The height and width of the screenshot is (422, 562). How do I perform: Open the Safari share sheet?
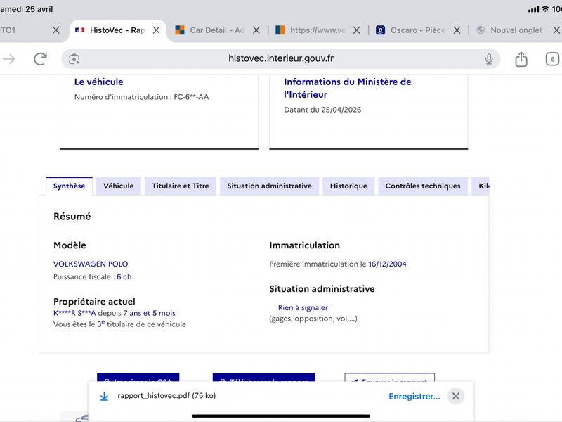click(x=521, y=59)
